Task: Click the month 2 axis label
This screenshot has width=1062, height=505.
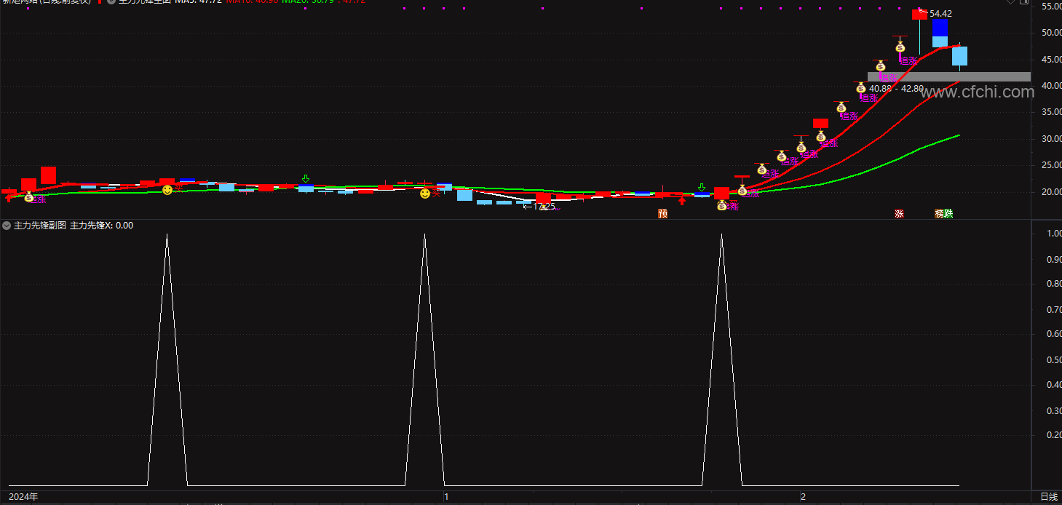Action: (804, 496)
